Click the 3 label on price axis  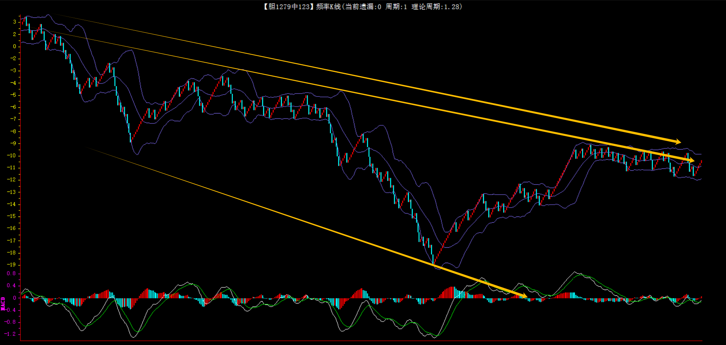(15, 22)
